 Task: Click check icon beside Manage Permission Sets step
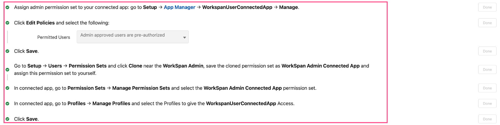(x=7, y=88)
